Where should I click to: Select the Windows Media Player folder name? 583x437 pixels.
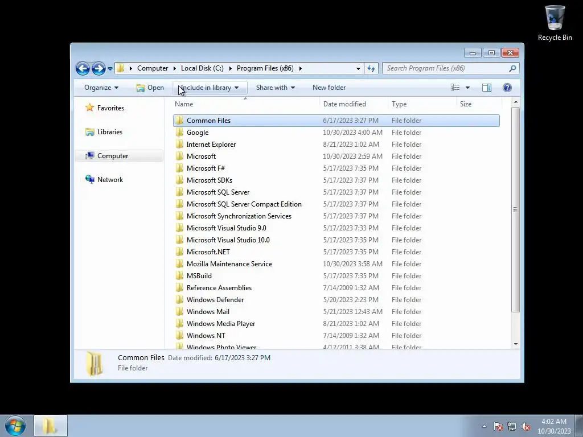[221, 324]
